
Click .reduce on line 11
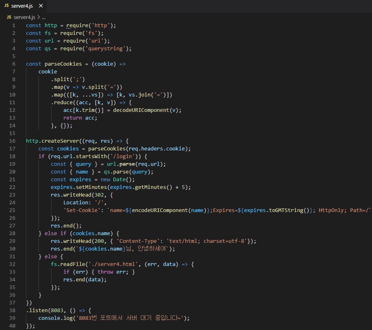point(62,103)
